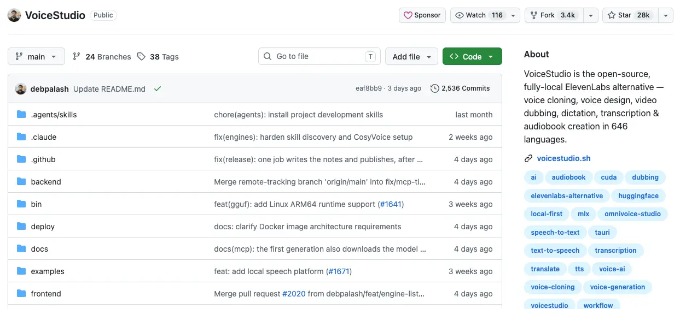The image size is (680, 309).
Task: Click the 'dubbing' topic tag
Action: [645, 177]
